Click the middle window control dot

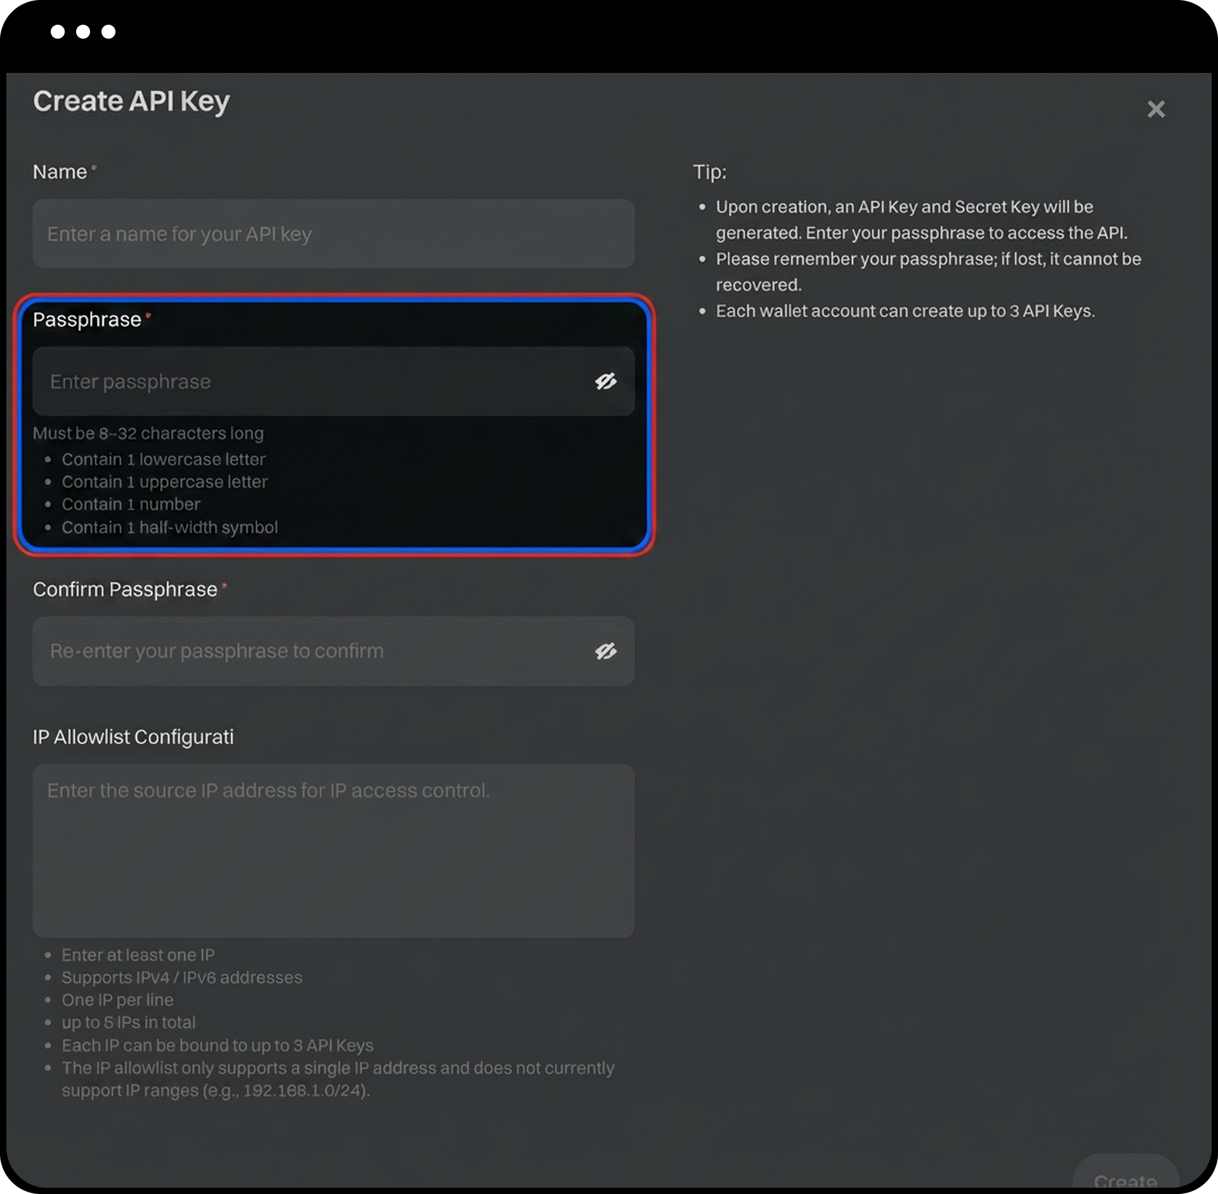click(83, 32)
